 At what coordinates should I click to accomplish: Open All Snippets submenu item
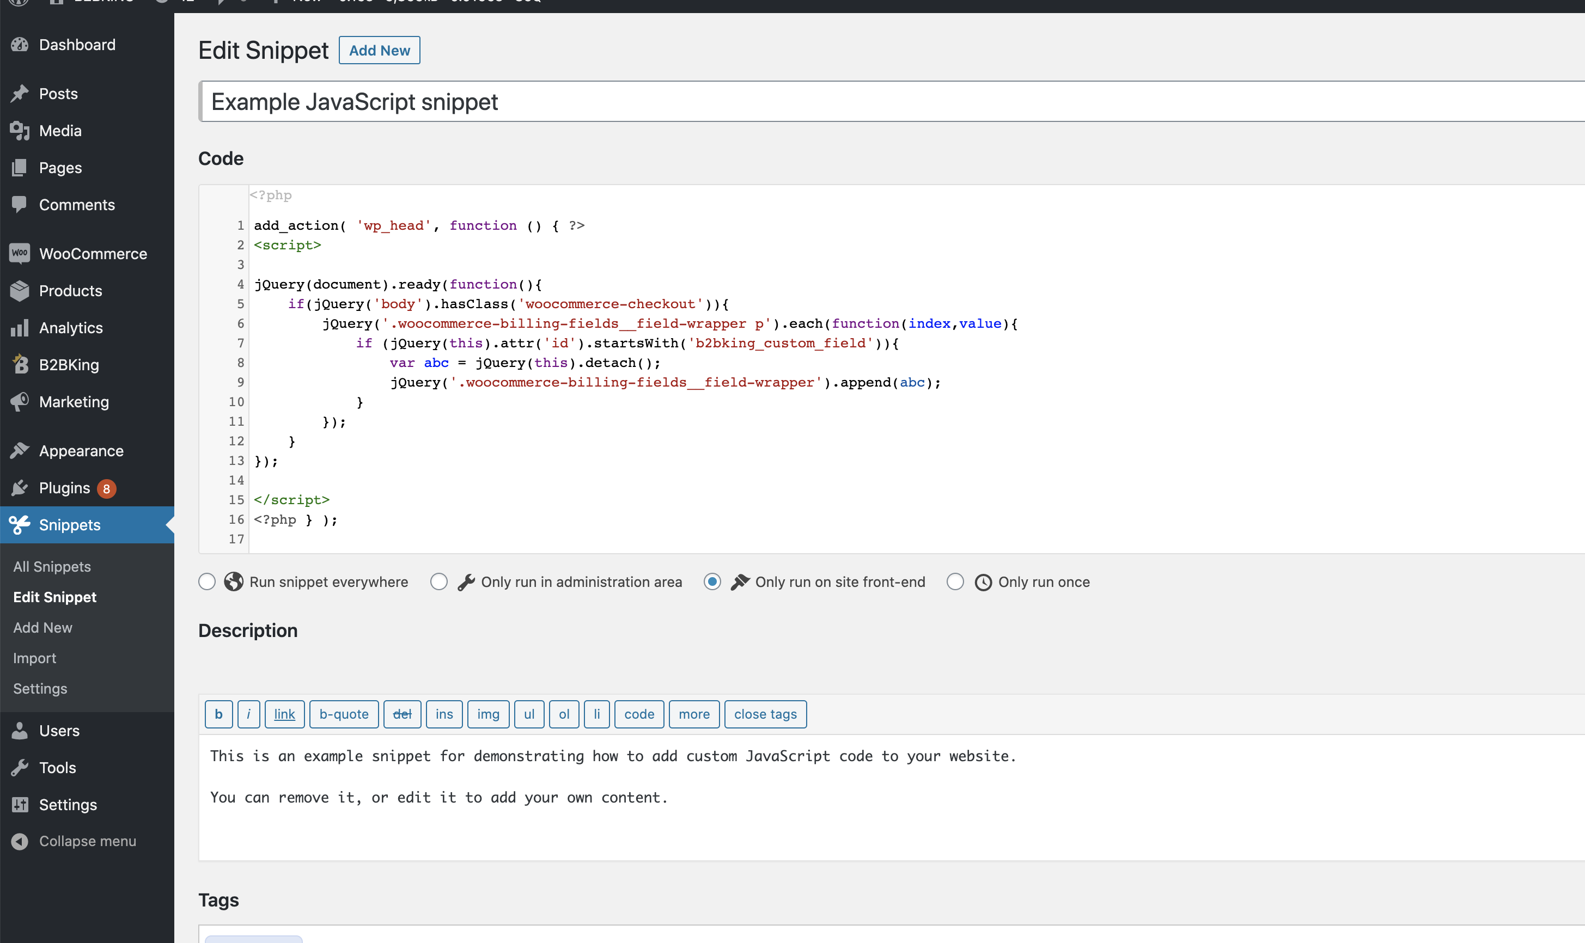(52, 566)
